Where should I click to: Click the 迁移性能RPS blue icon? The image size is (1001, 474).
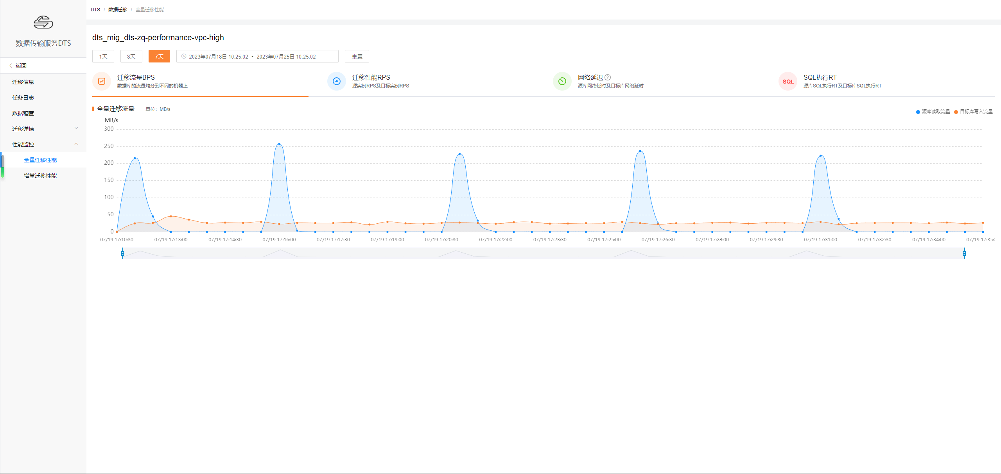tap(336, 81)
